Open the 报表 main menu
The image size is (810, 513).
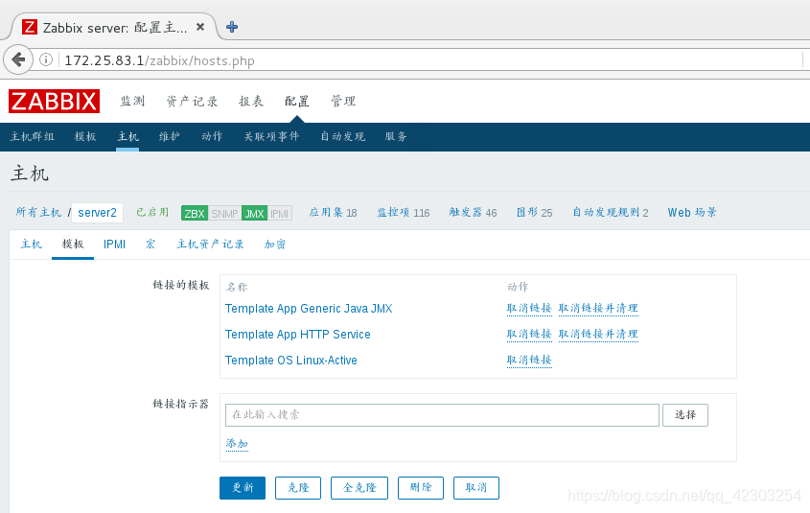coord(251,101)
